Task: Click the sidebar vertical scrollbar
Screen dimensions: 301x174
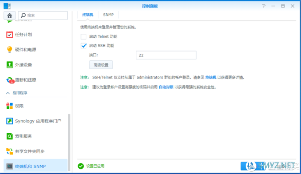Action: point(69,142)
